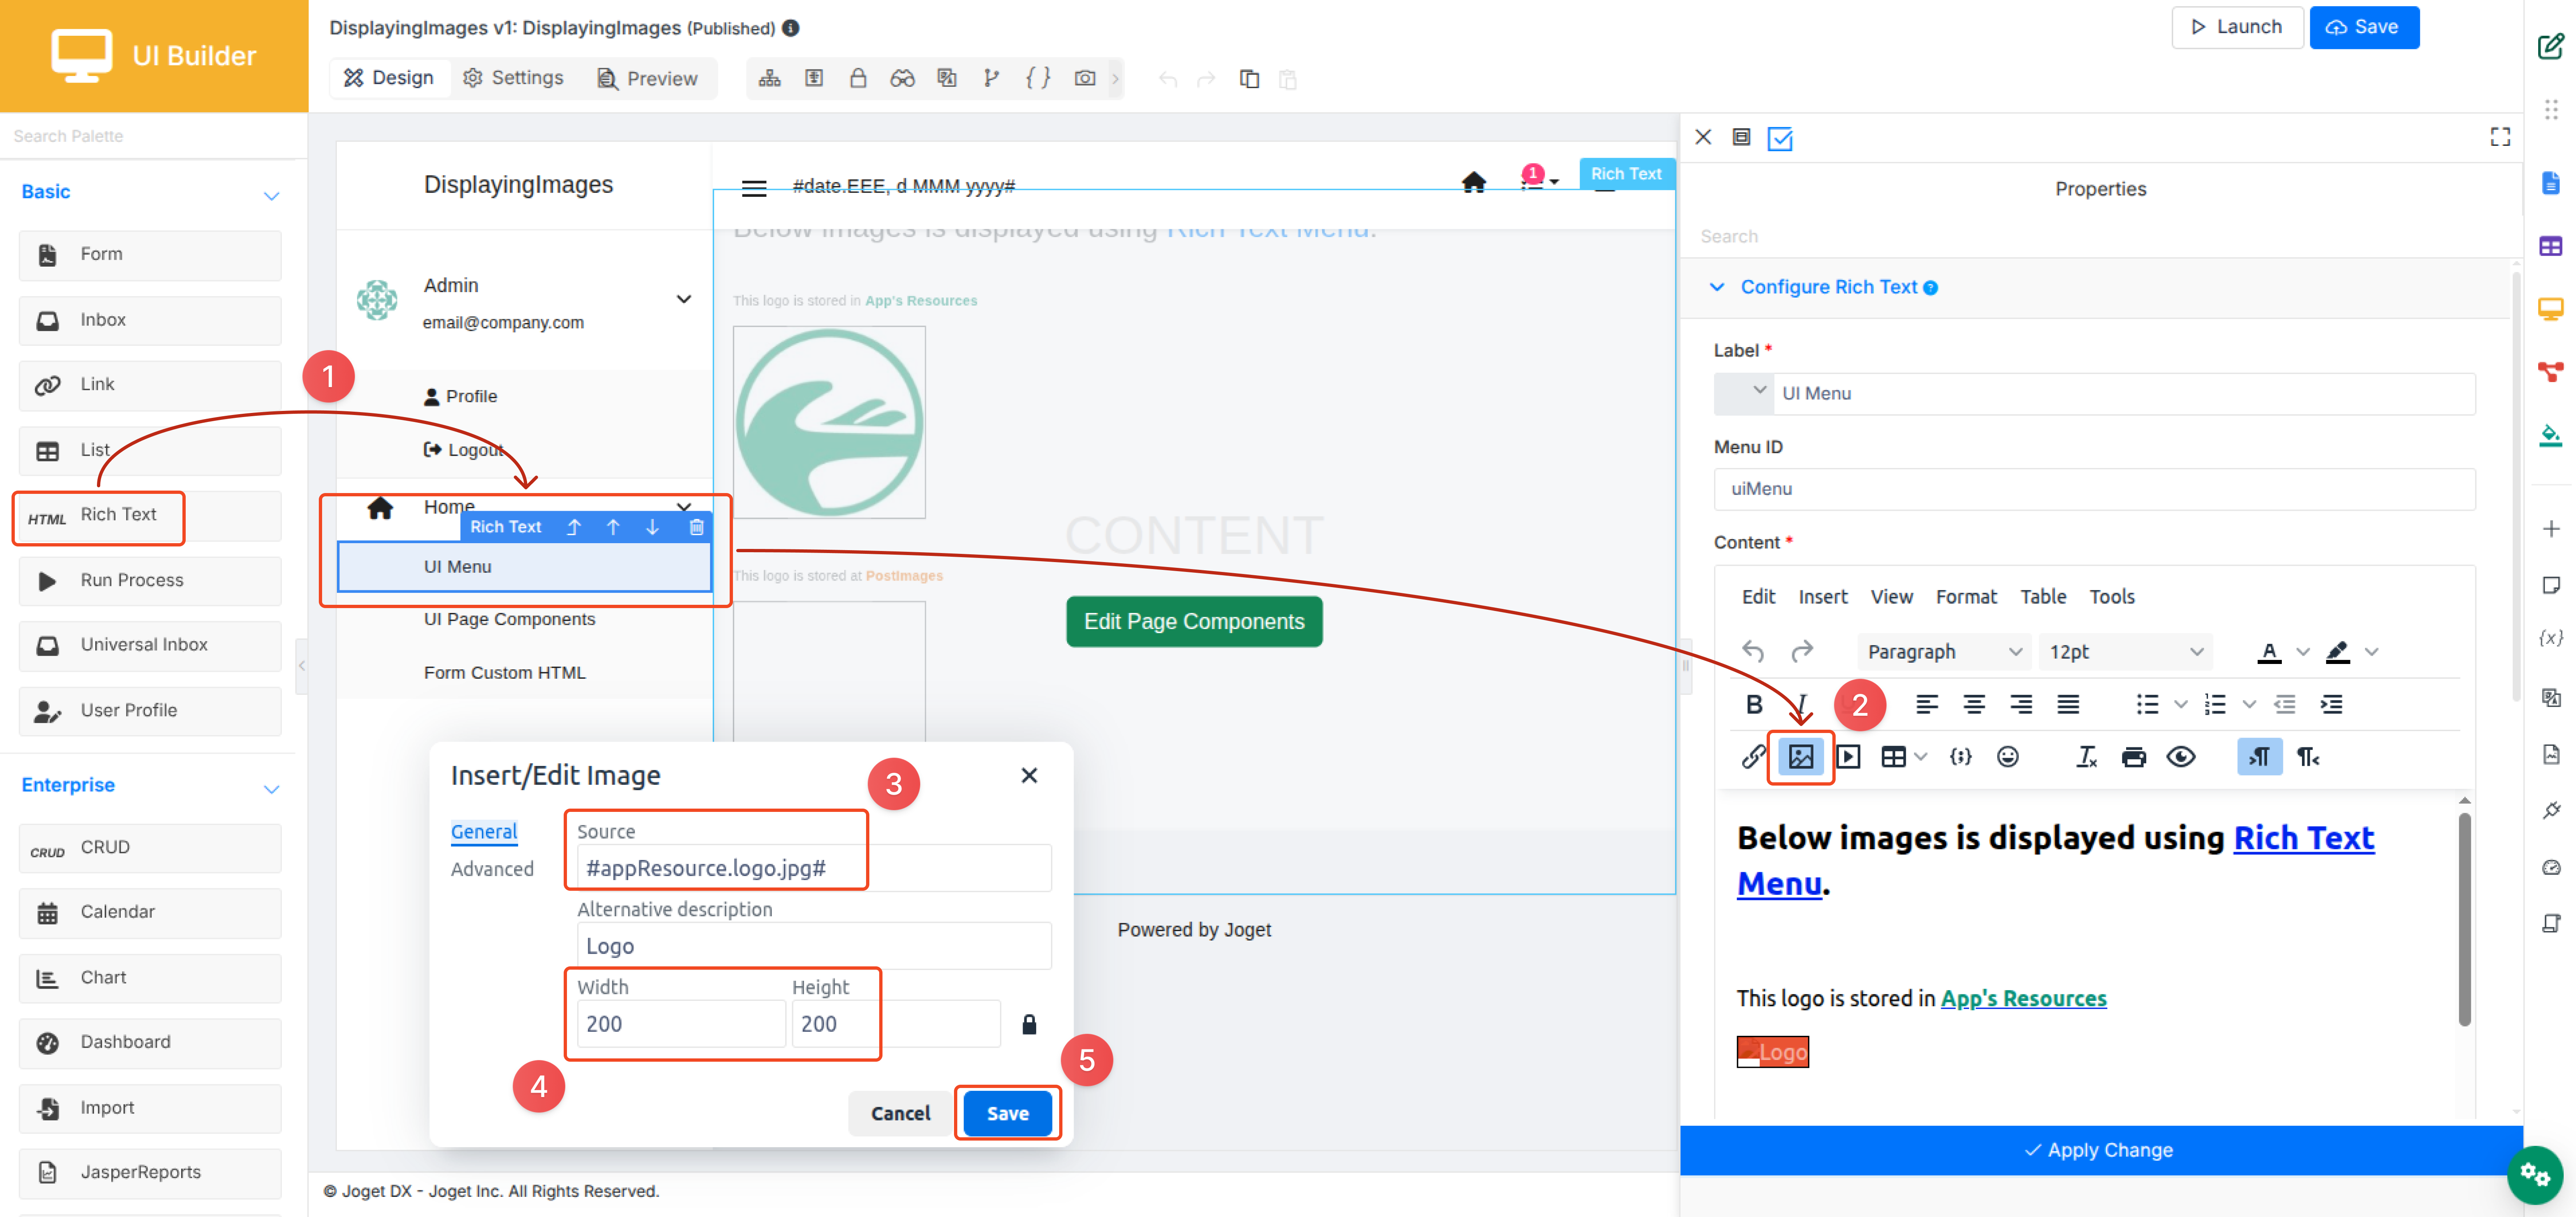Open the Insert menu in editor

1822,596
